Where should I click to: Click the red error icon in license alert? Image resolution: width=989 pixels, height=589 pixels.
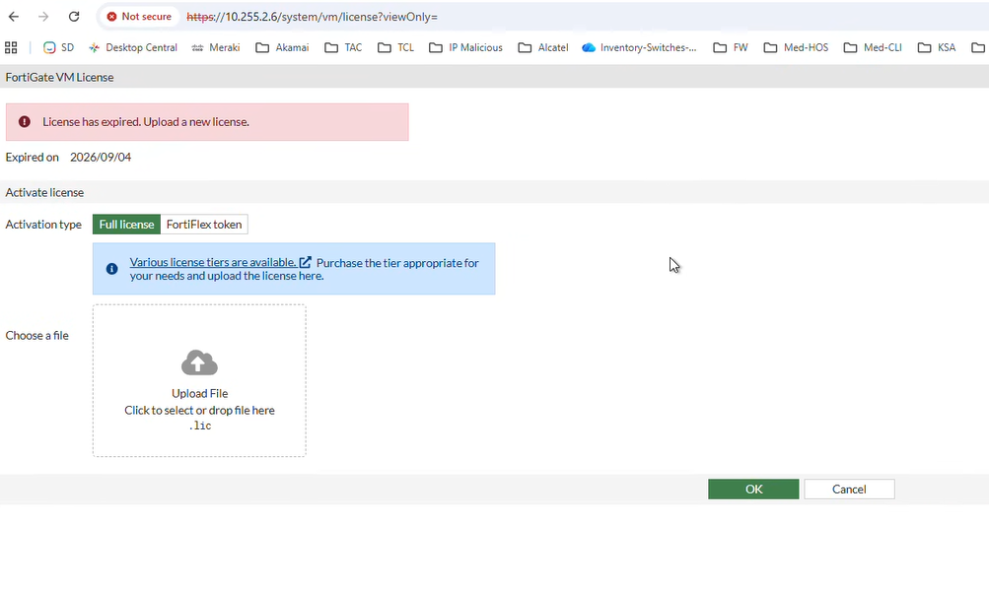(25, 121)
